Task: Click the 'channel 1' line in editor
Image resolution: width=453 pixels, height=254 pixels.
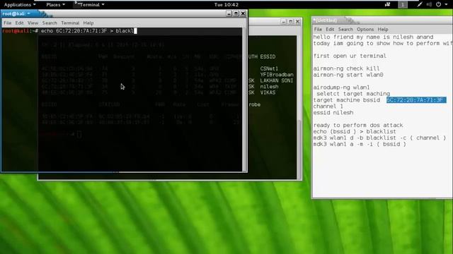Action: [x=328, y=107]
